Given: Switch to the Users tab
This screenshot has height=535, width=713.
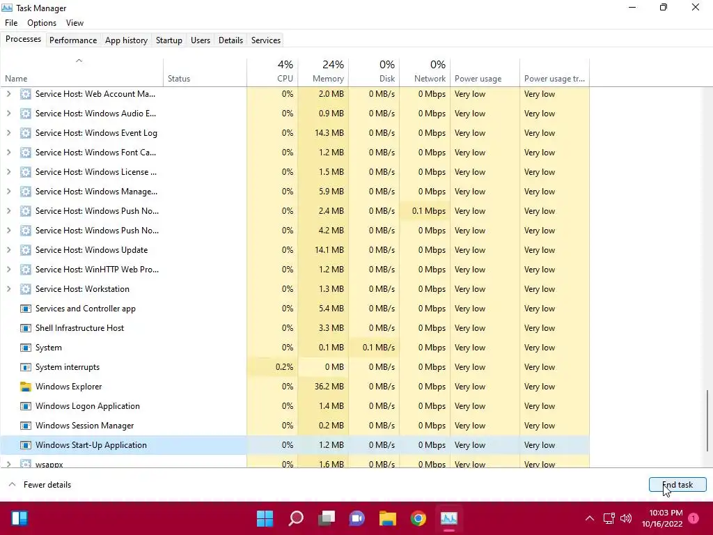Looking at the screenshot, I should 201,40.
